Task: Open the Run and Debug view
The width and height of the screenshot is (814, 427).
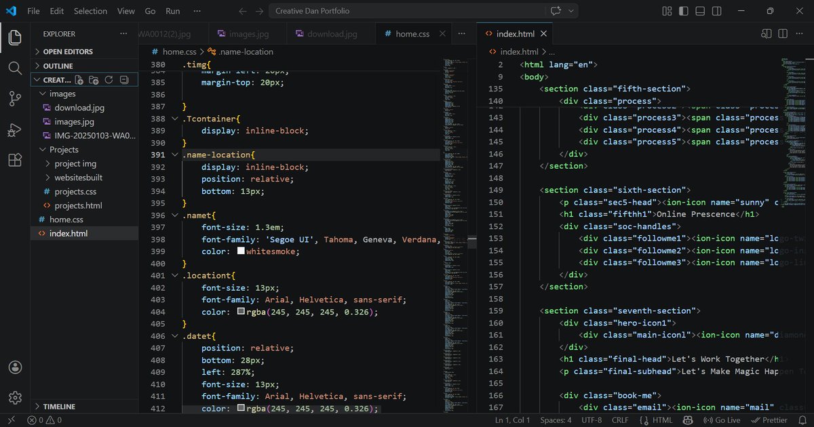Action: click(x=15, y=129)
